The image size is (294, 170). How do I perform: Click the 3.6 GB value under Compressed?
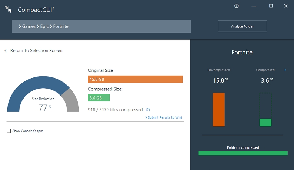tap(267, 80)
